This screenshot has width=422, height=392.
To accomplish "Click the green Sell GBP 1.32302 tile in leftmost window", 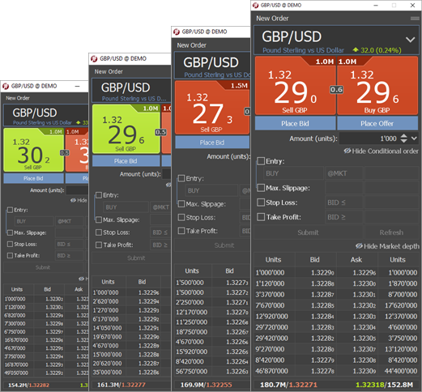I will pos(34,150).
